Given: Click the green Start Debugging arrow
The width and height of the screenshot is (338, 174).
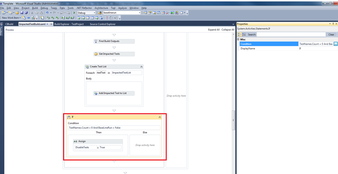Looking at the screenshot, I should point(74,13).
